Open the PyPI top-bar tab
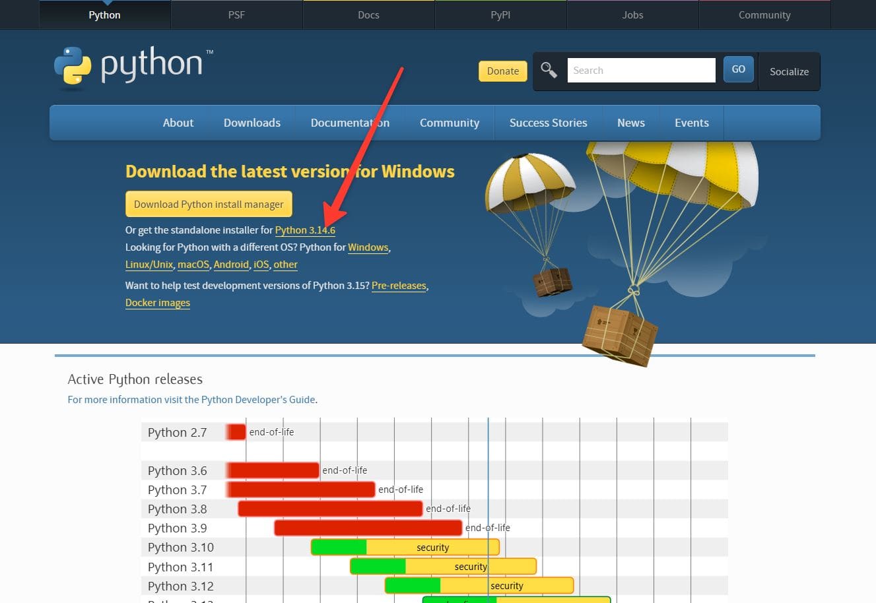The height and width of the screenshot is (603, 876). point(500,15)
